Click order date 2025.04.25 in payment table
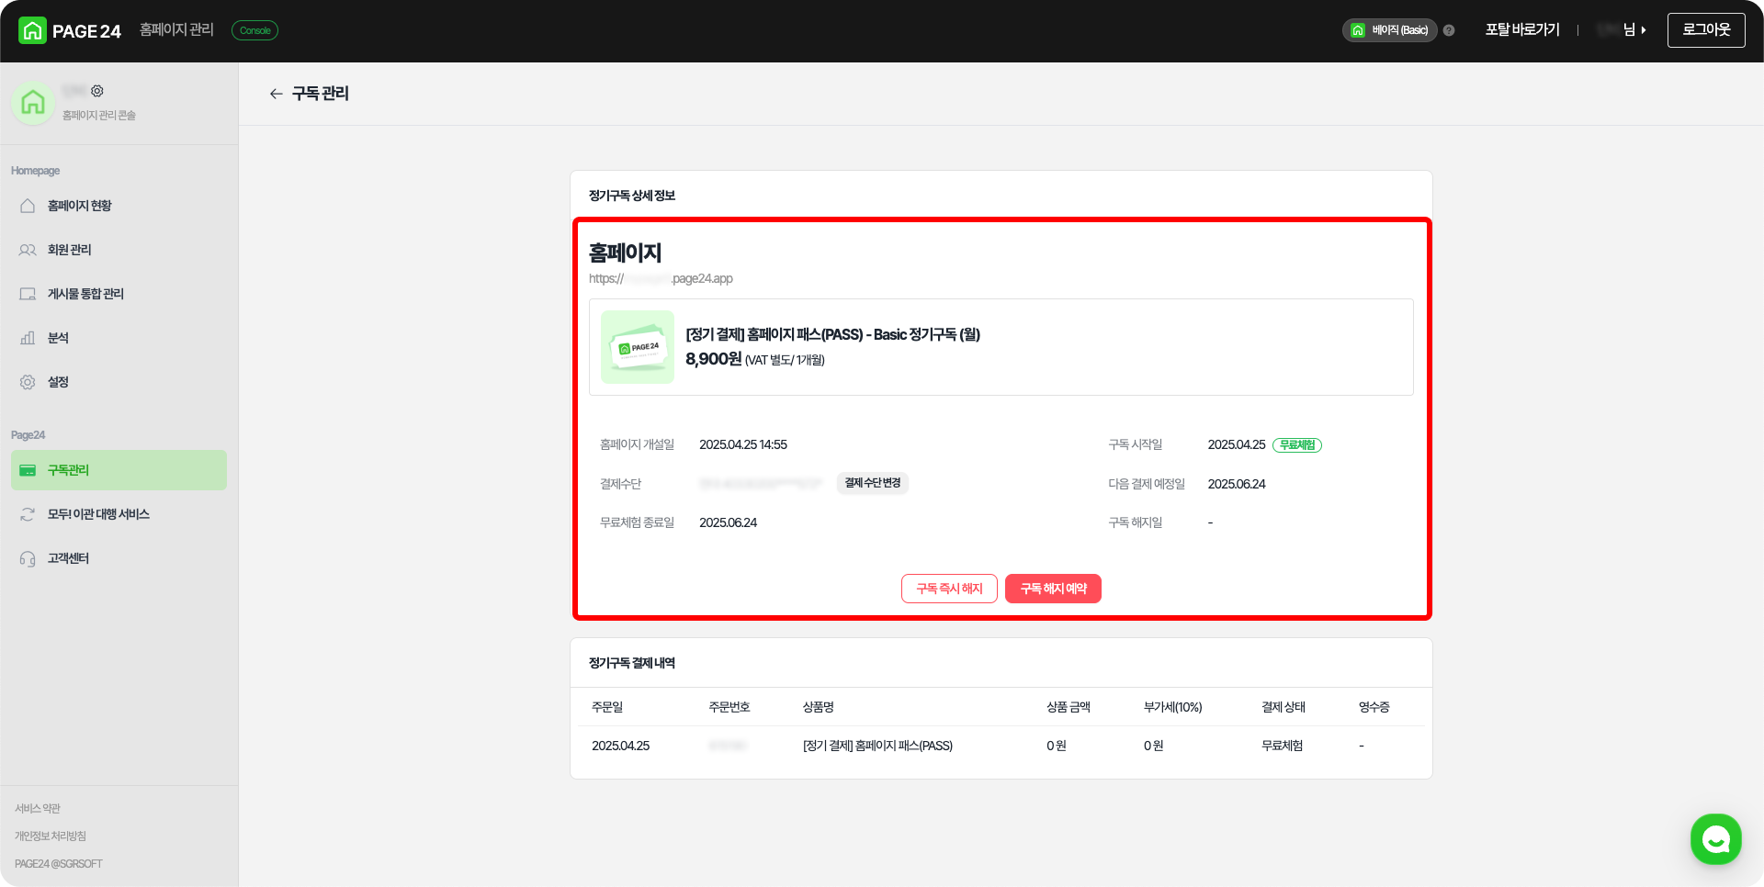This screenshot has height=887, width=1764. 620,746
